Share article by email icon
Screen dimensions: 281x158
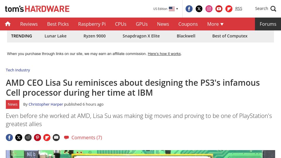[x=56, y=138]
